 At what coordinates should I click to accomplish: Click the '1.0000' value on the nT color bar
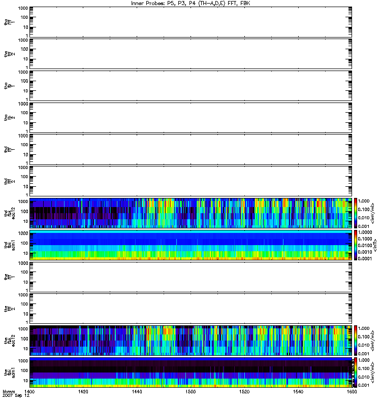tap(365, 232)
